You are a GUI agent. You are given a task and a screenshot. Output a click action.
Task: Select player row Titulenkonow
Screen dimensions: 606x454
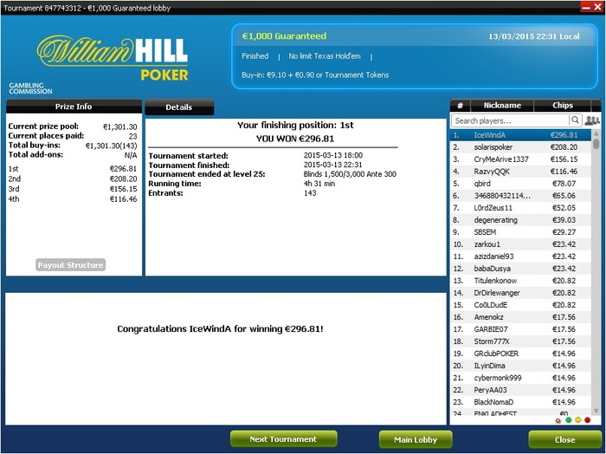click(520, 281)
